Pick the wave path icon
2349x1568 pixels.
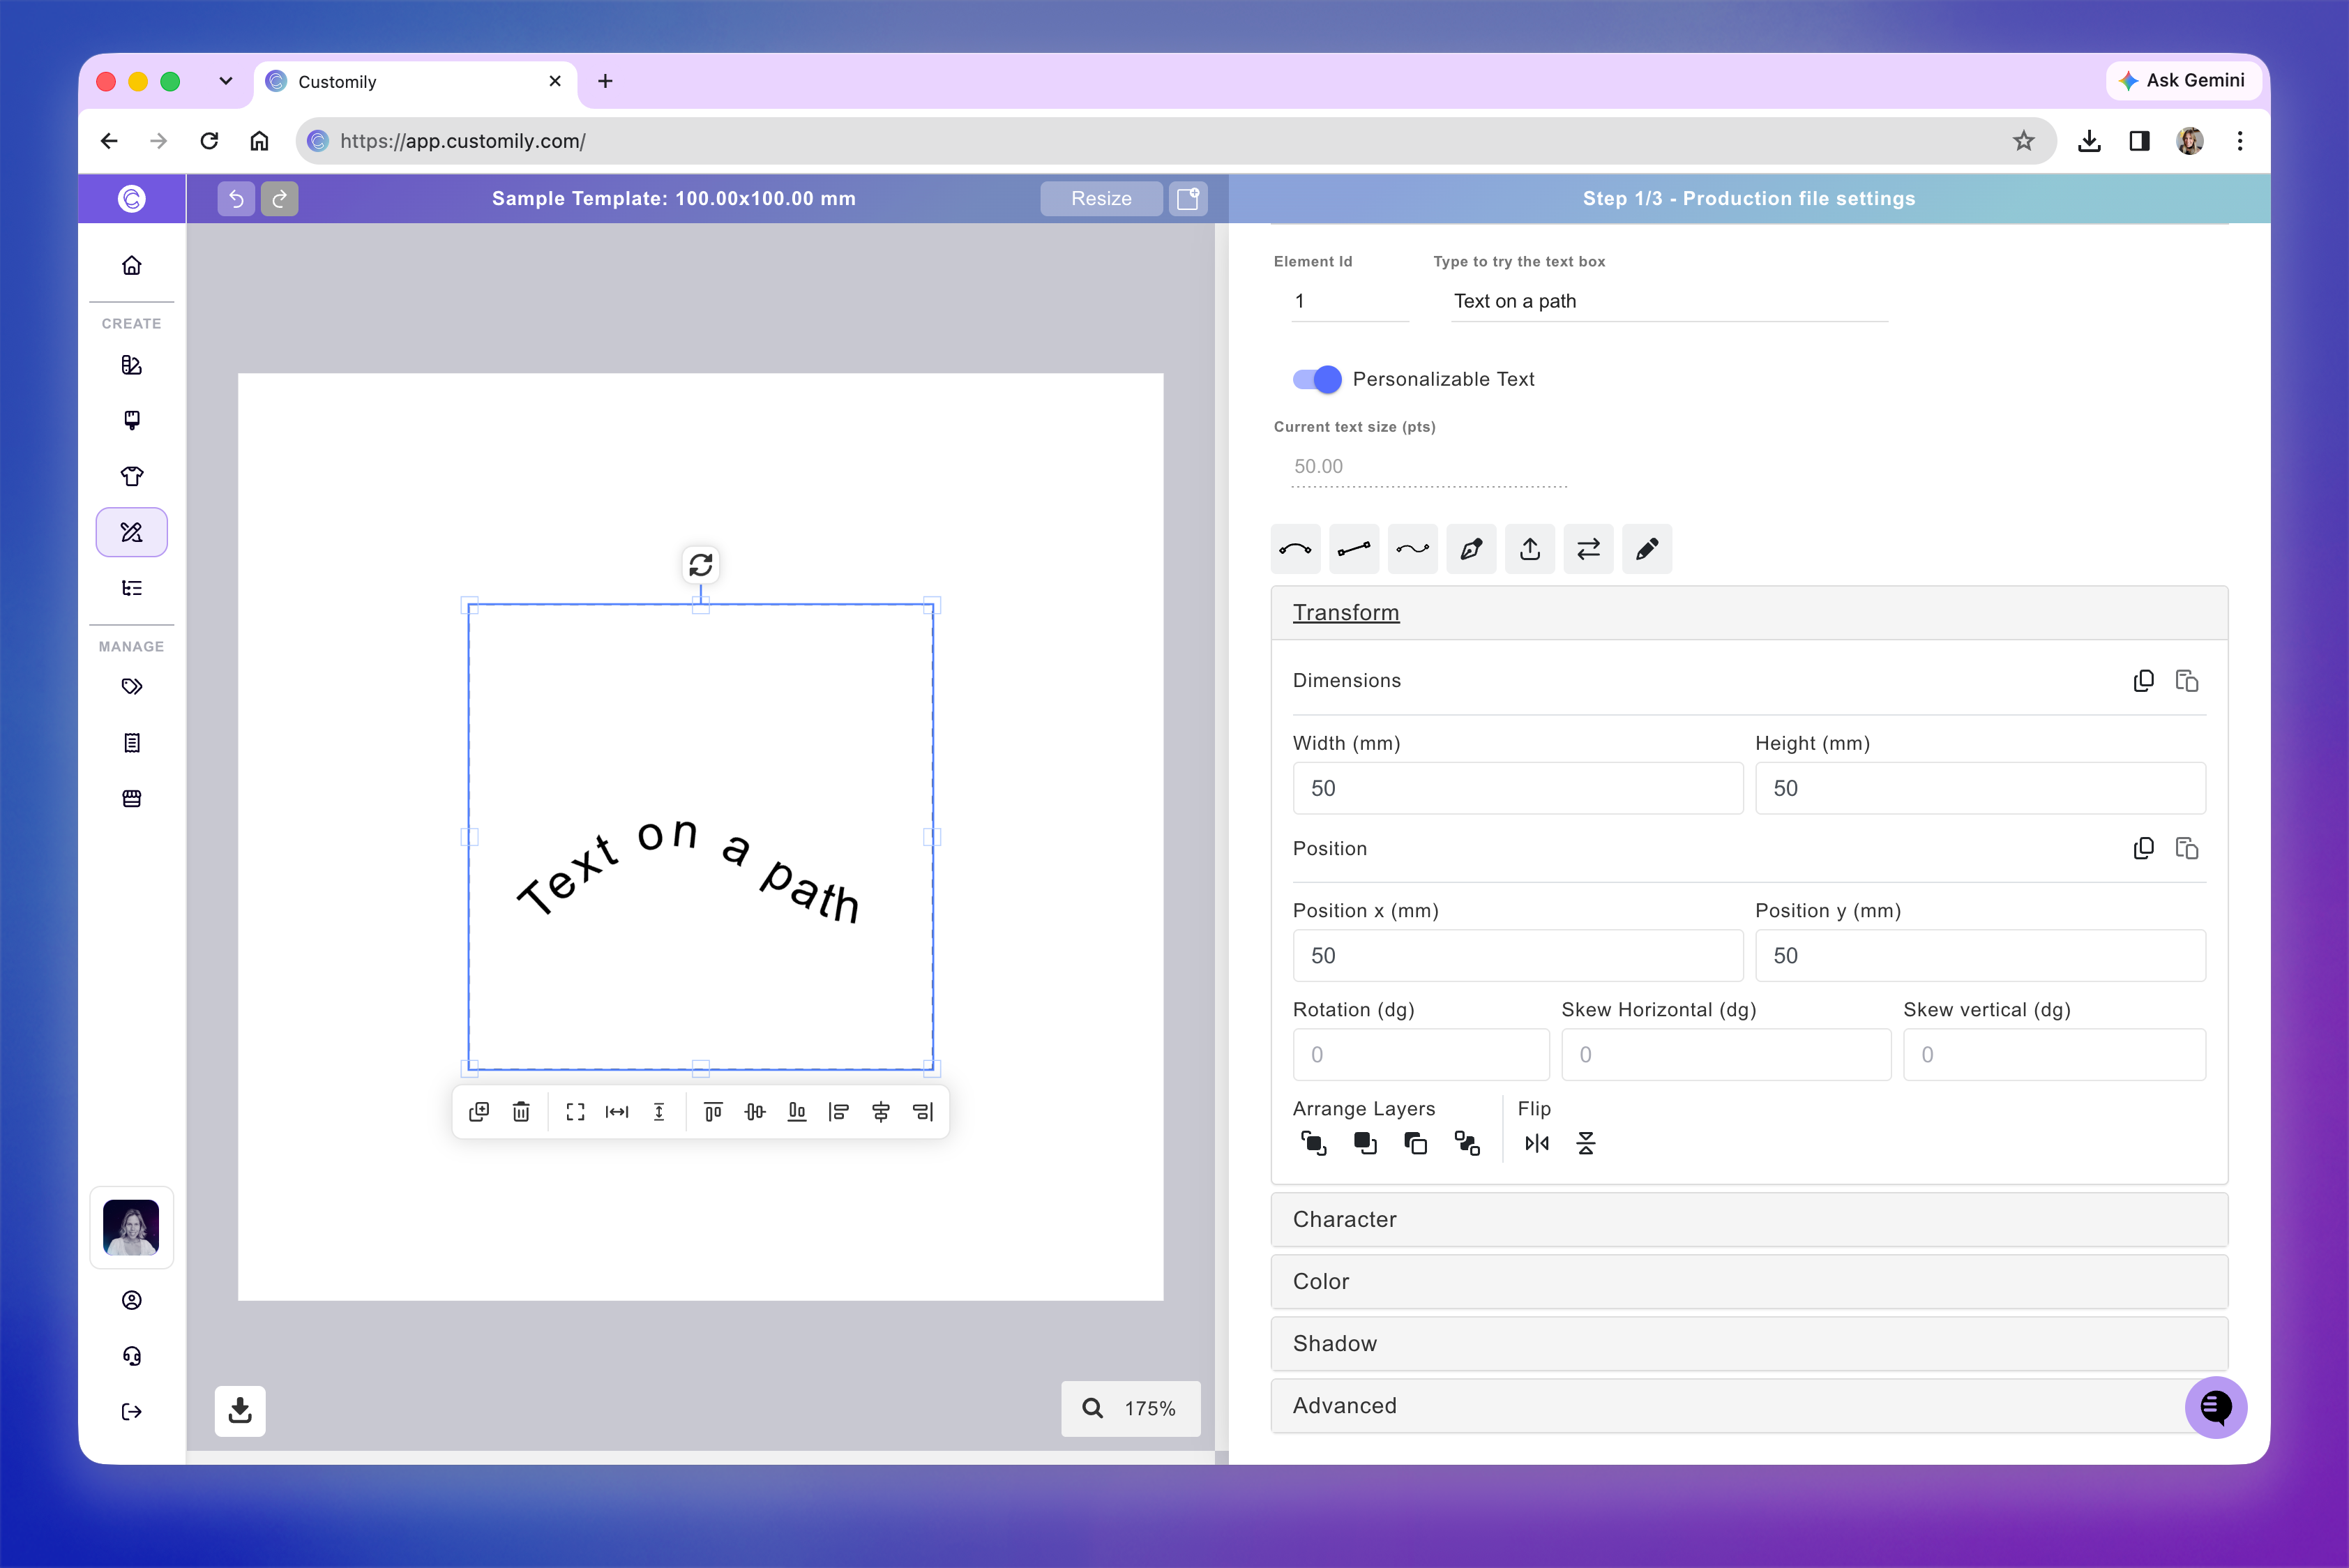1413,549
